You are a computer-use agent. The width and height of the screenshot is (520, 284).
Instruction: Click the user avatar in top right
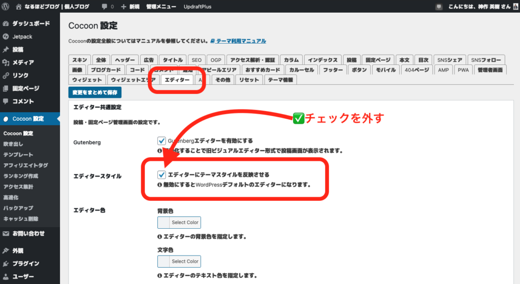[516, 7]
